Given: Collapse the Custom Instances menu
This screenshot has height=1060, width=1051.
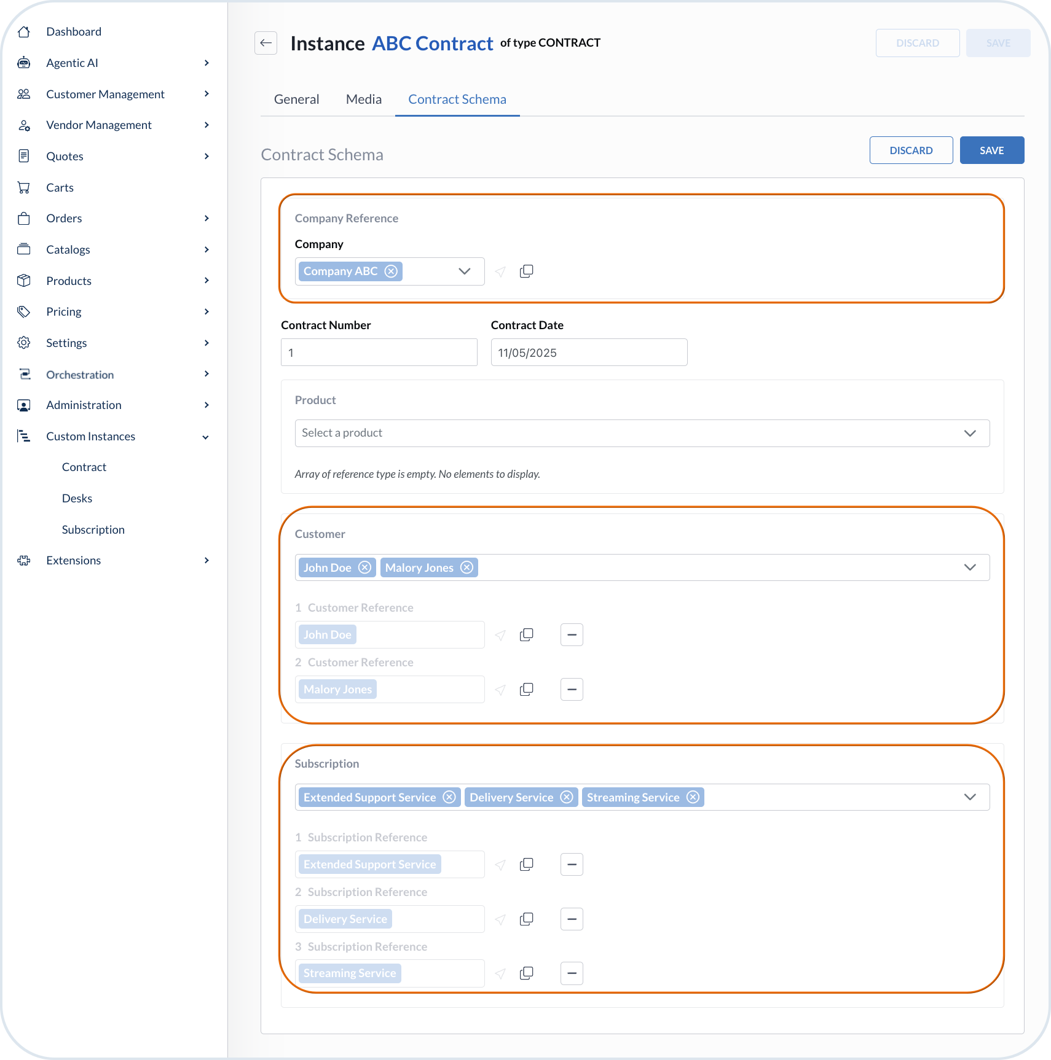Looking at the screenshot, I should [206, 437].
